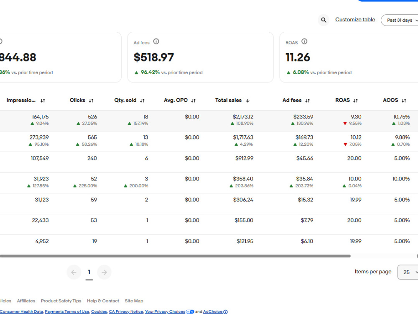Open CA Privacy Notice link

126,311
